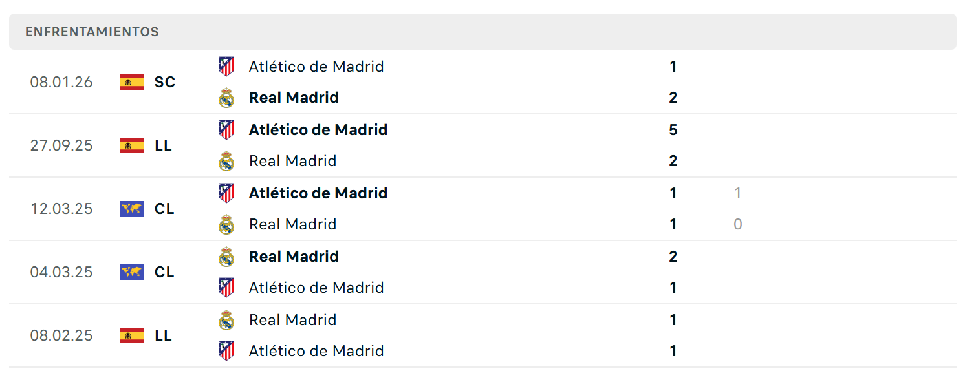Click Atlético crest in 27.09.25 match
Image resolution: width=967 pixels, height=382 pixels.
pos(226,130)
